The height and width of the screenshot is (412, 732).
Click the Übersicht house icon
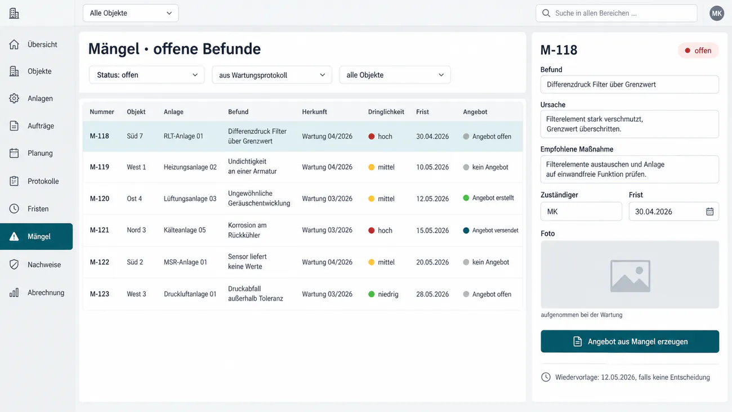[x=14, y=44]
